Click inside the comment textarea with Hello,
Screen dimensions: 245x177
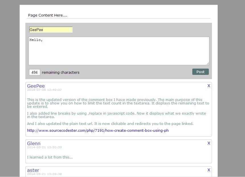click(119, 51)
